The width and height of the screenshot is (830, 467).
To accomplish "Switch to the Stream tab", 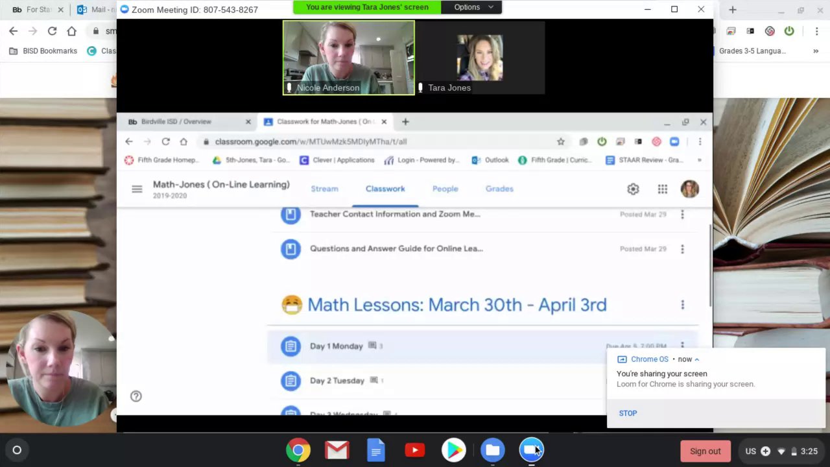I will (x=324, y=189).
